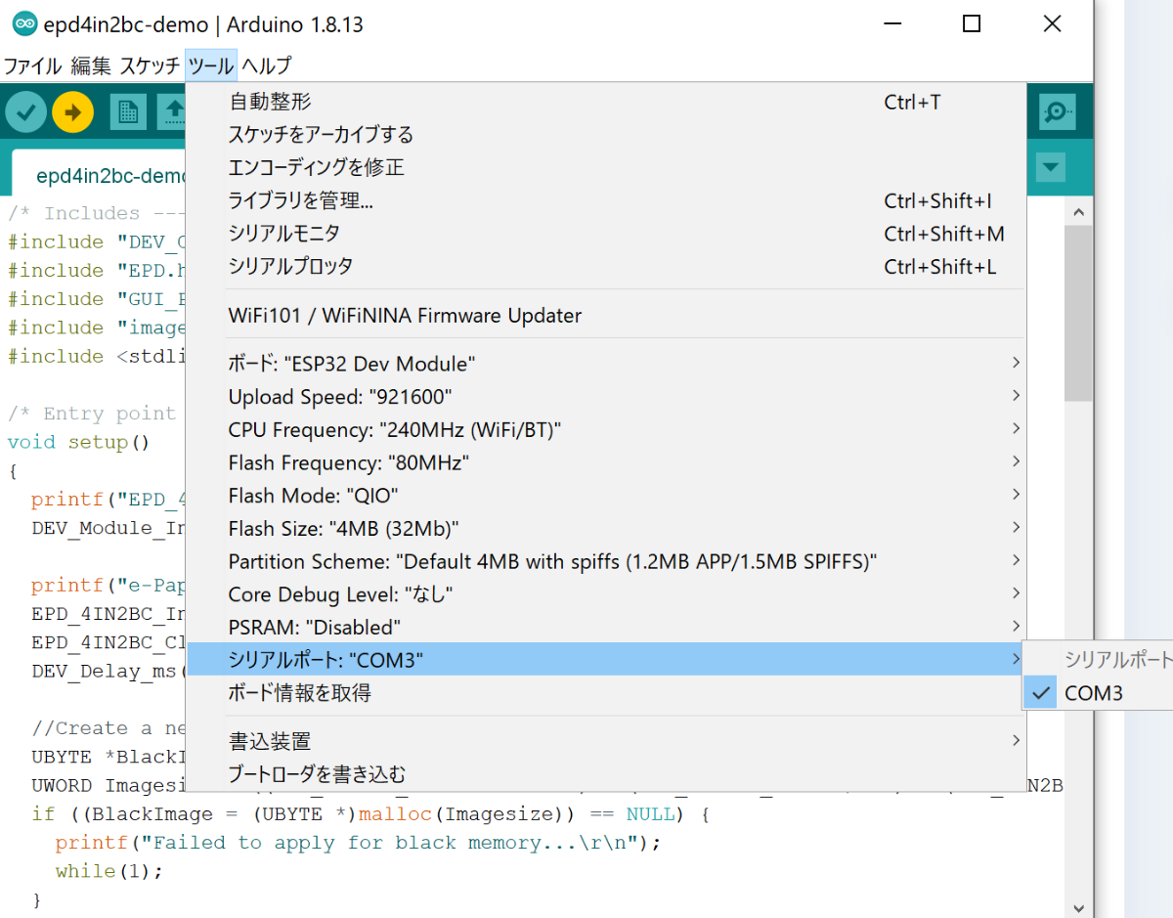Click the #include "GUI_P code line
Viewport: 1173px width, 918px height.
pyautogui.click(x=97, y=298)
